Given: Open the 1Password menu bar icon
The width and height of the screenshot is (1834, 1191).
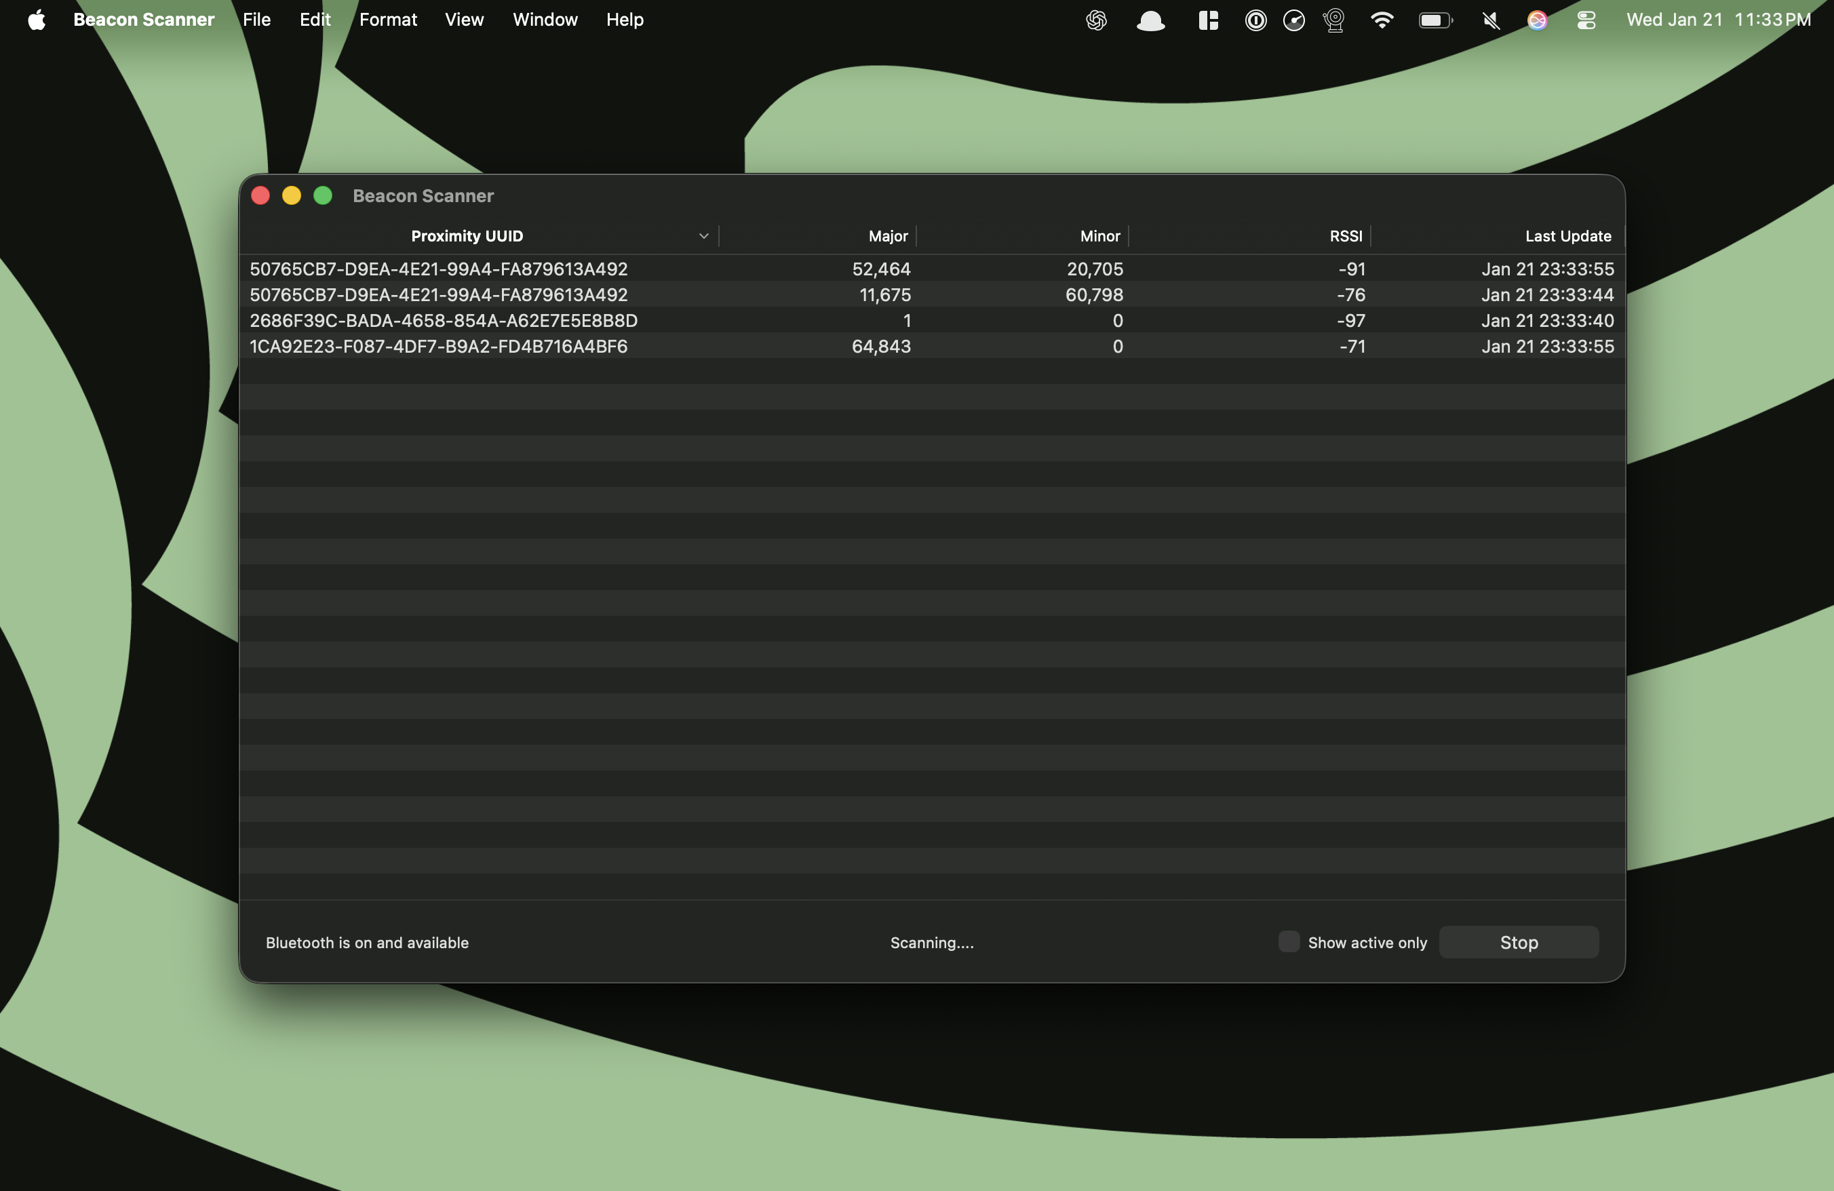Looking at the screenshot, I should coord(1255,20).
